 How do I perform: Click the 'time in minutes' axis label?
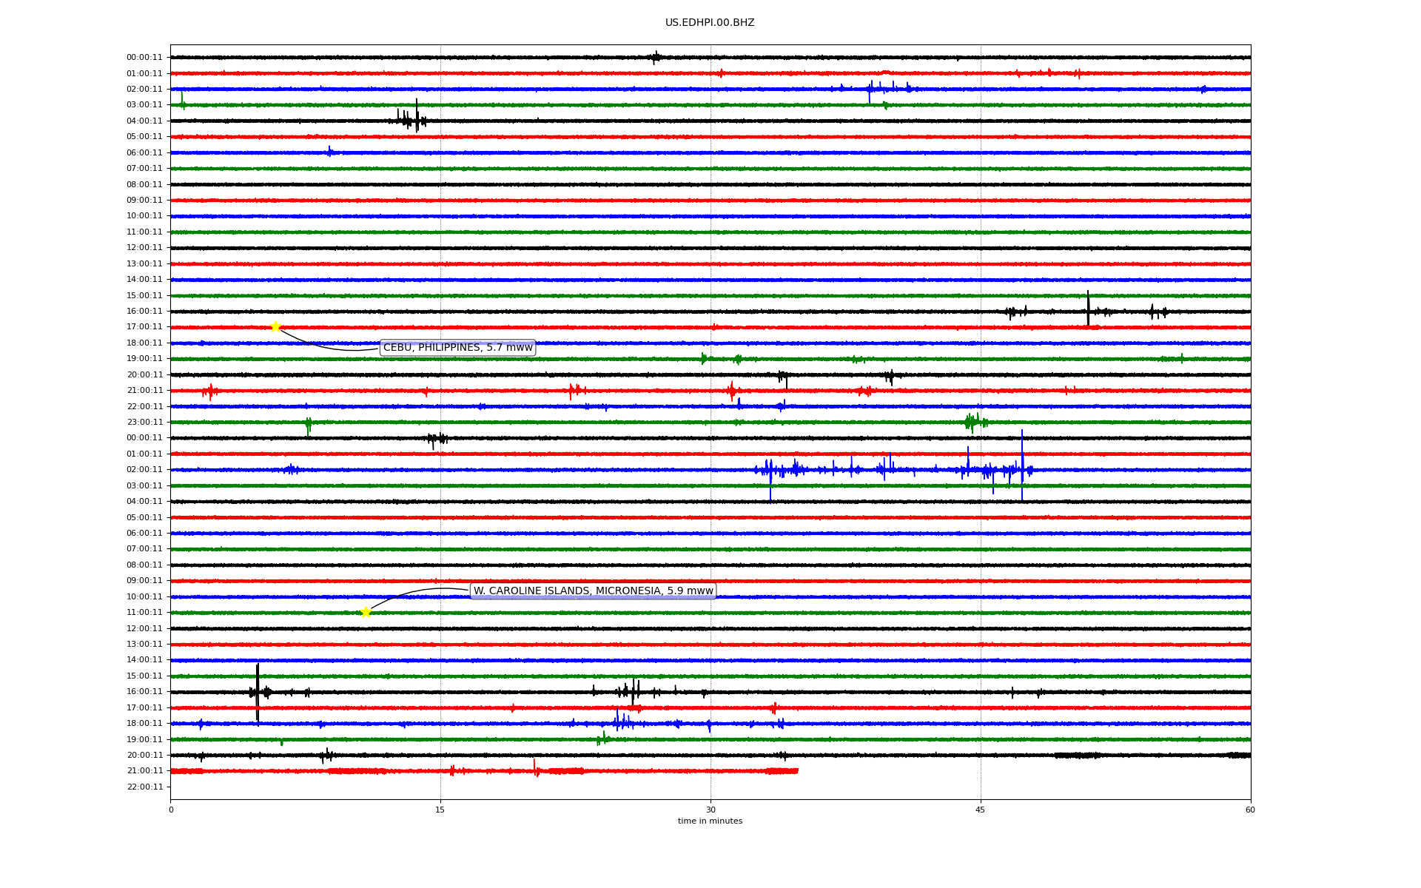[x=710, y=821]
